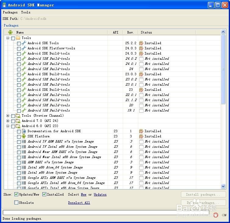Select the Intel x86 Atom System Image row
This screenshot has width=230, height=223.
tap(113, 173)
